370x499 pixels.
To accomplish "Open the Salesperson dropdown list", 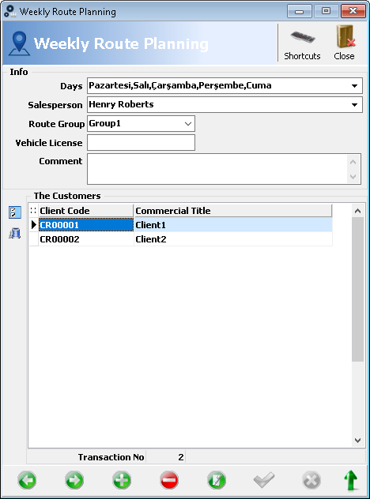I will [354, 105].
